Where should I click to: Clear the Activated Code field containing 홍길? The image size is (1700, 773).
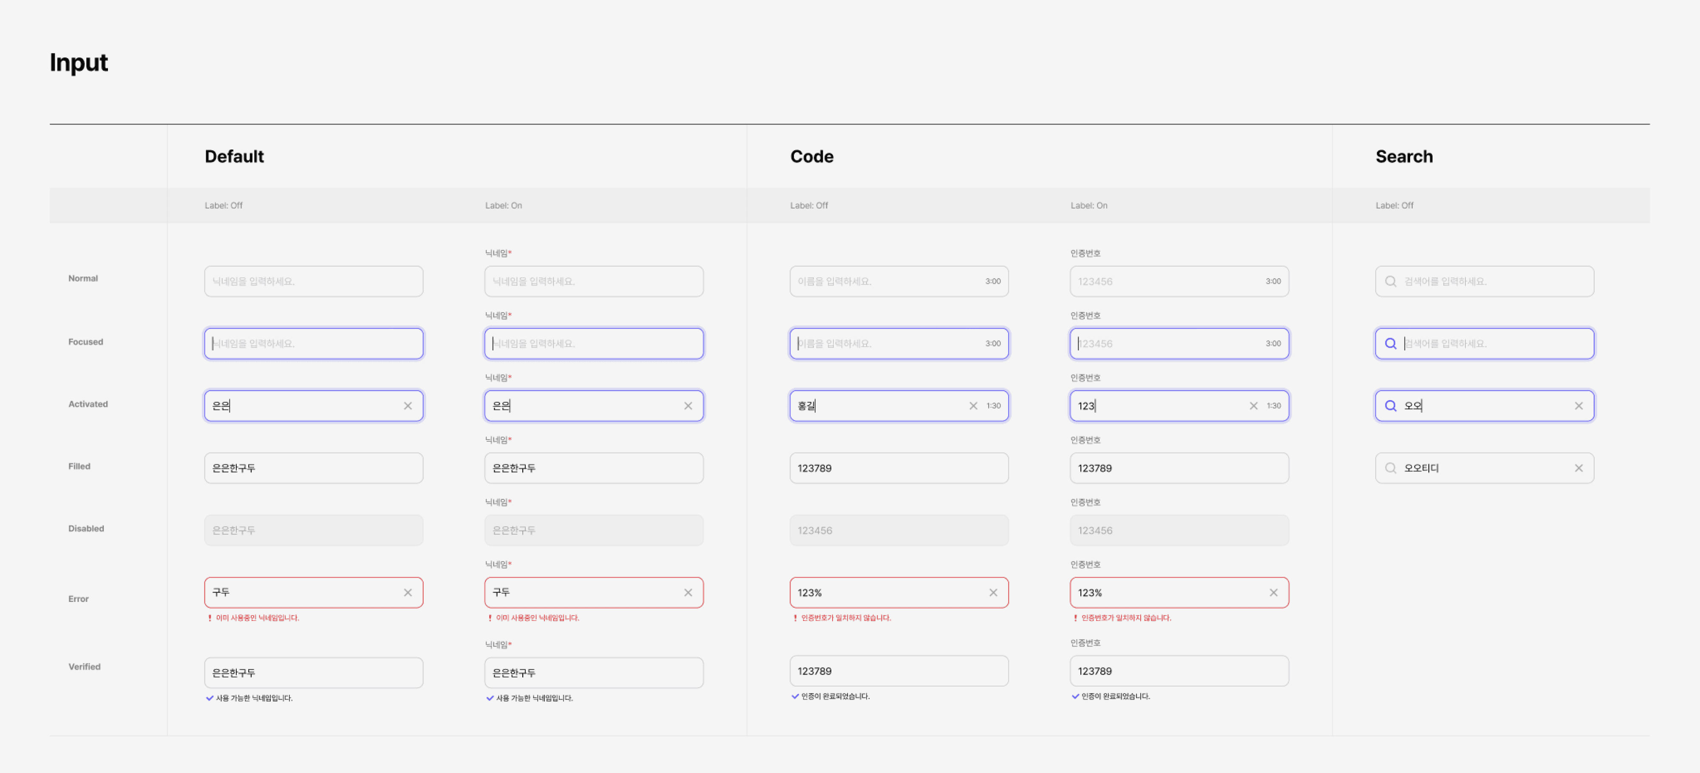[973, 406]
